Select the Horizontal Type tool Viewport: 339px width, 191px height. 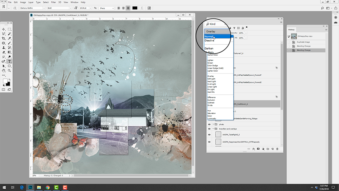pos(9,61)
